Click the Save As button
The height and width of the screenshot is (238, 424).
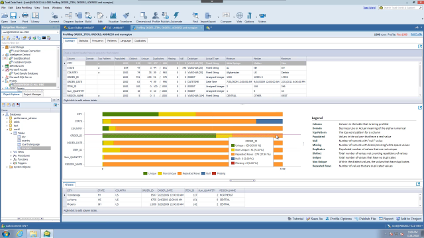(314, 219)
